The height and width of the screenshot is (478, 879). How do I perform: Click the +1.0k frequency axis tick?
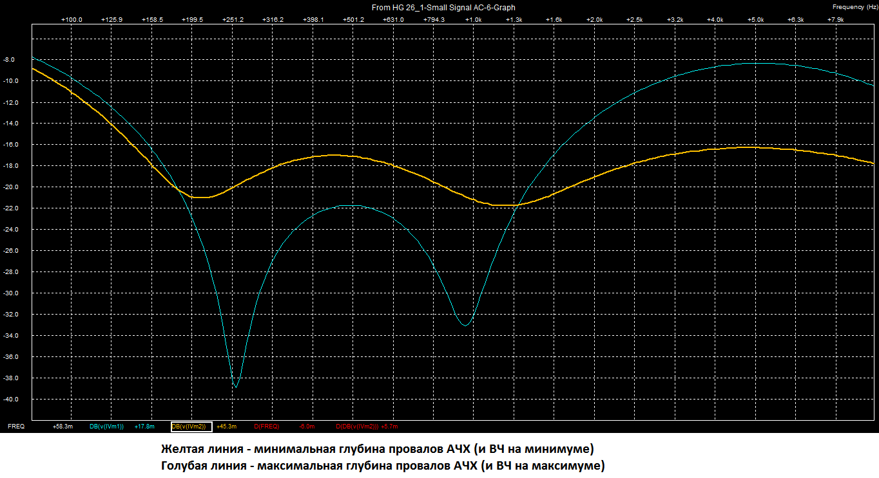[x=474, y=20]
